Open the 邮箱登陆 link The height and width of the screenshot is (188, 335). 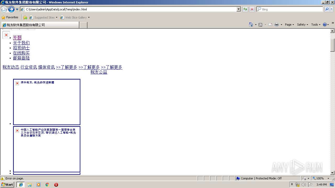tap(21, 58)
